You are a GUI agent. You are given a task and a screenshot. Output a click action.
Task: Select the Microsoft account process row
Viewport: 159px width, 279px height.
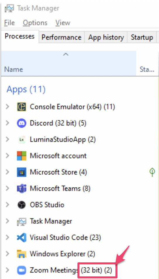pos(79,156)
